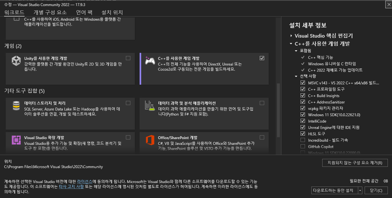Image resolution: width=392 pixels, height=198 pixels.
Task: Collapse the 포함됨 (included) subsection
Action: point(296,51)
